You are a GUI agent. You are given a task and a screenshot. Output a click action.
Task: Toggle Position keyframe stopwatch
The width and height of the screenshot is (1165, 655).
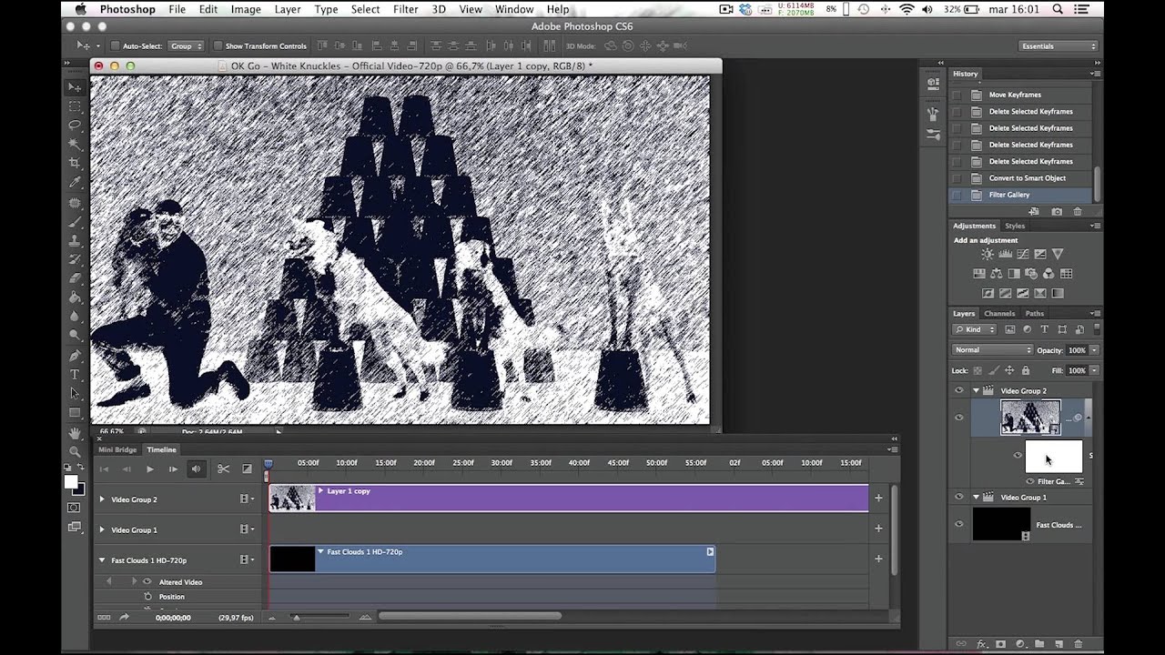(147, 597)
